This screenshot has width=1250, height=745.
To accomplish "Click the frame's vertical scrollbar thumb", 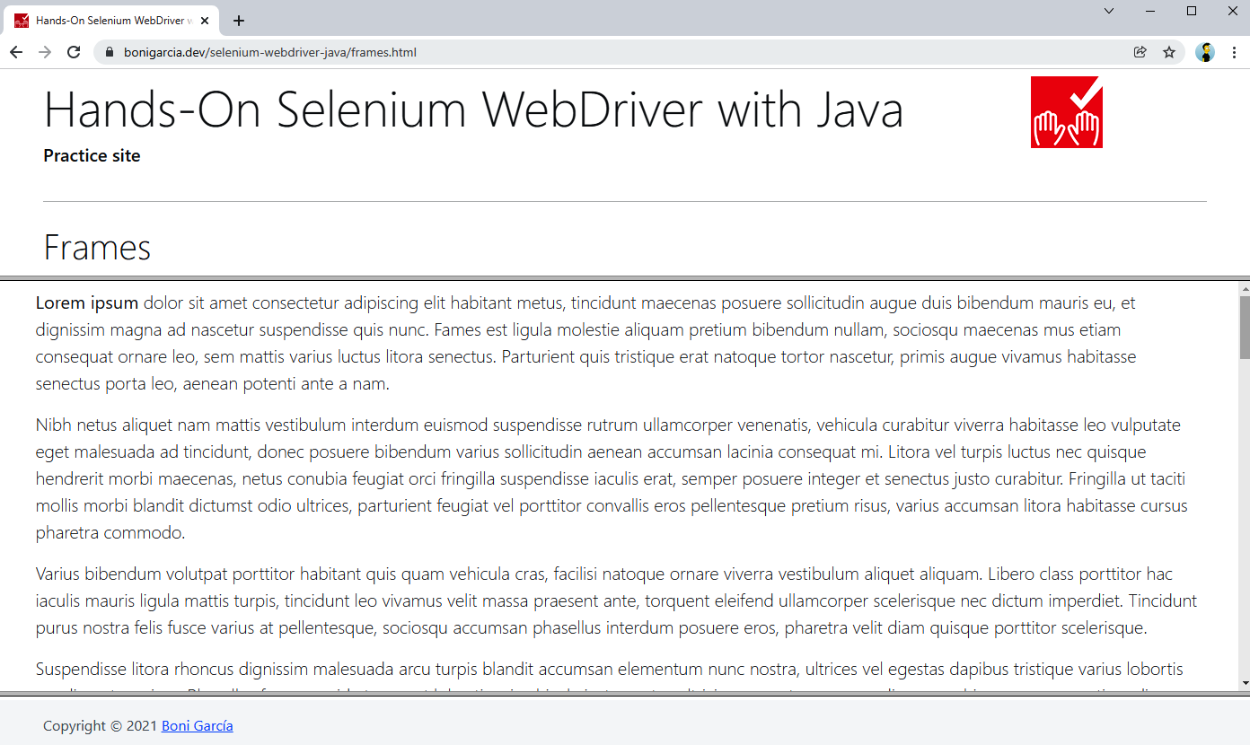I will [x=1245, y=327].
